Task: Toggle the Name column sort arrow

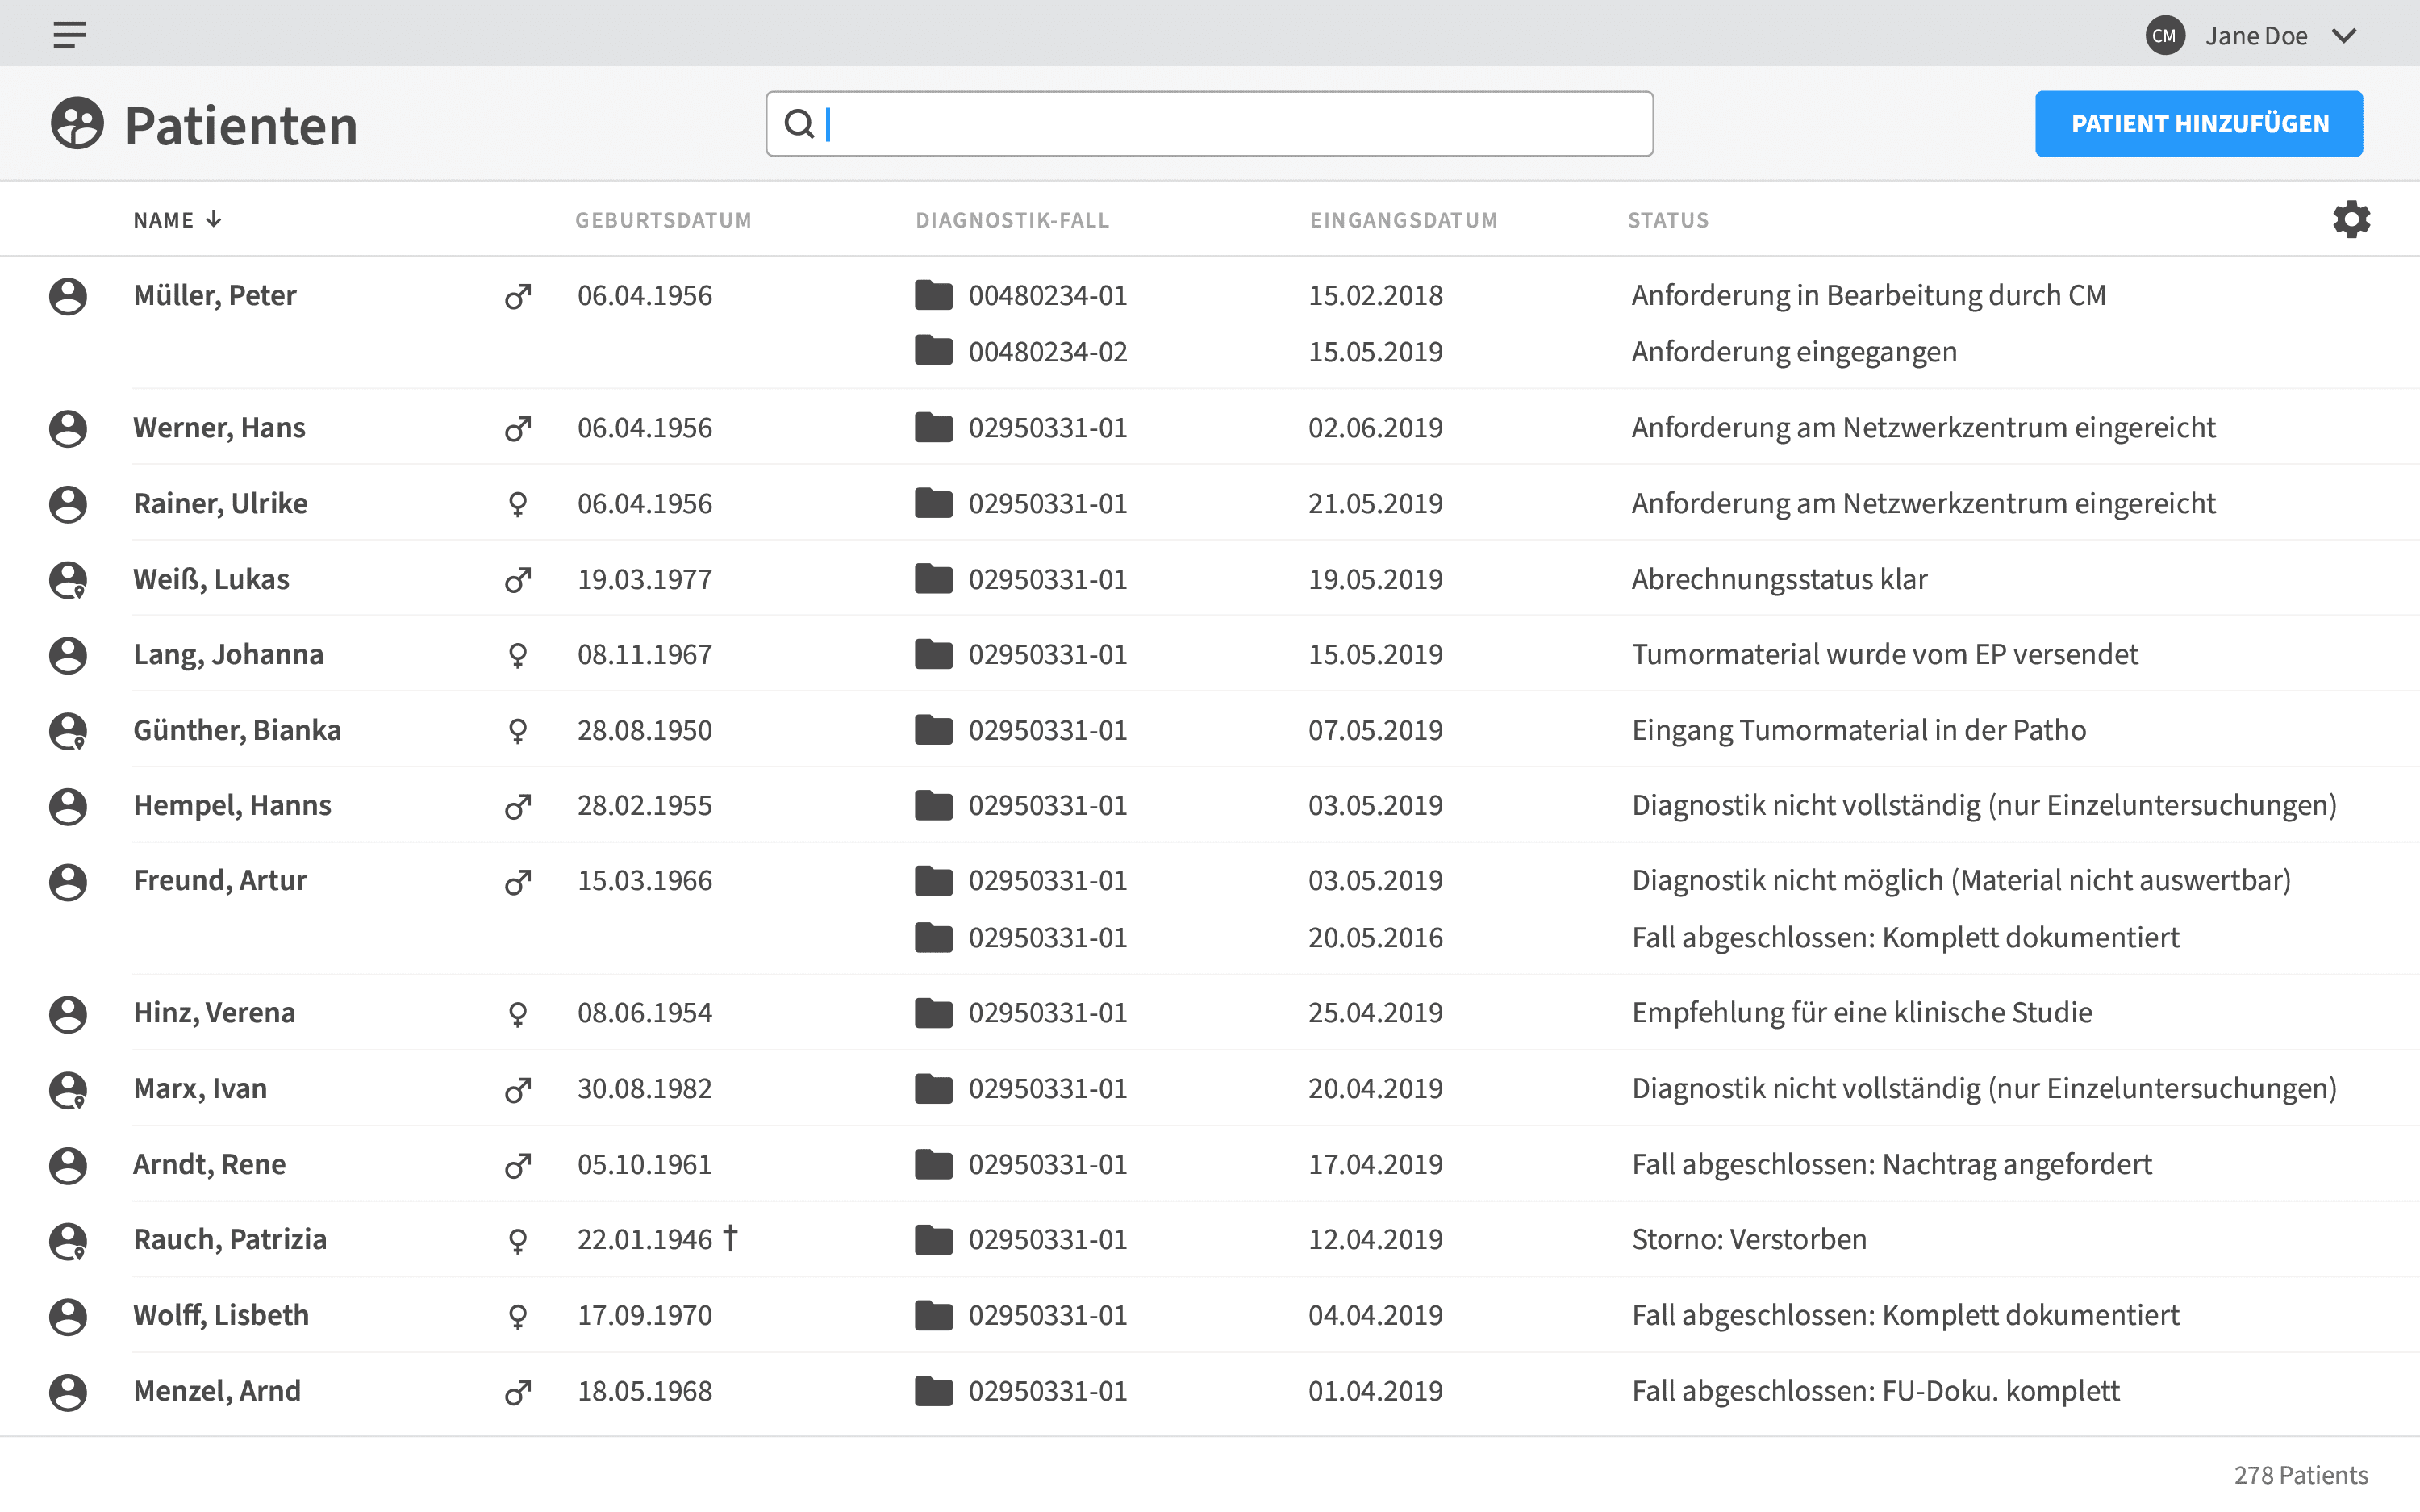Action: 213,219
